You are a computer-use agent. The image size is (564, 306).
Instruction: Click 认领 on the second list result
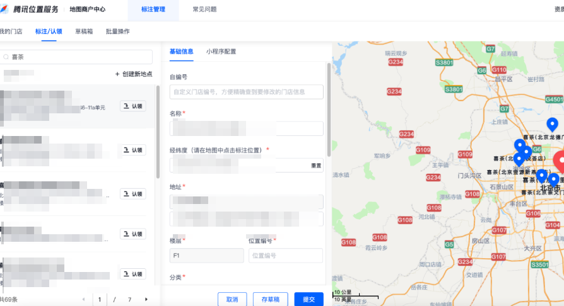(x=133, y=150)
